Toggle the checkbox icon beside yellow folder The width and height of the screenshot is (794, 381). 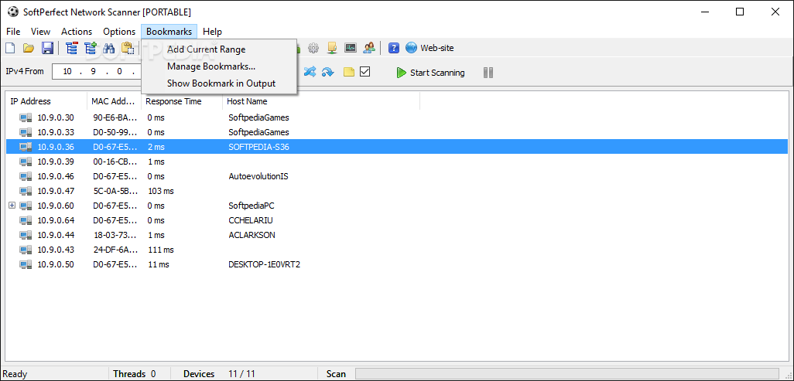point(365,72)
